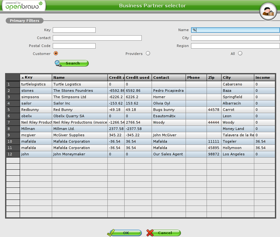Click the Openbravo logo

pyautogui.click(x=23, y=6)
